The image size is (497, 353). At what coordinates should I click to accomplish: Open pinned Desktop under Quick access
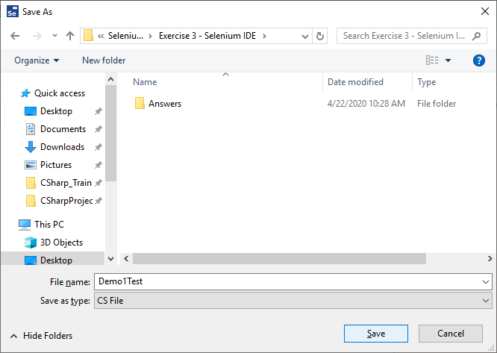coord(56,111)
